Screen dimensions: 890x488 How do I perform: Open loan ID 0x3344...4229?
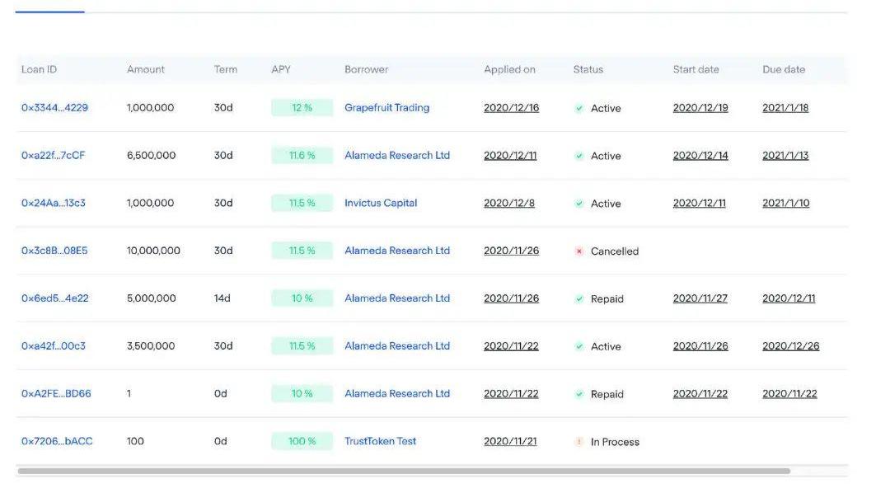[54, 108]
